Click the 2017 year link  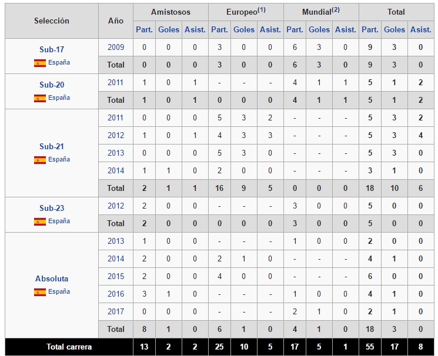(x=116, y=311)
